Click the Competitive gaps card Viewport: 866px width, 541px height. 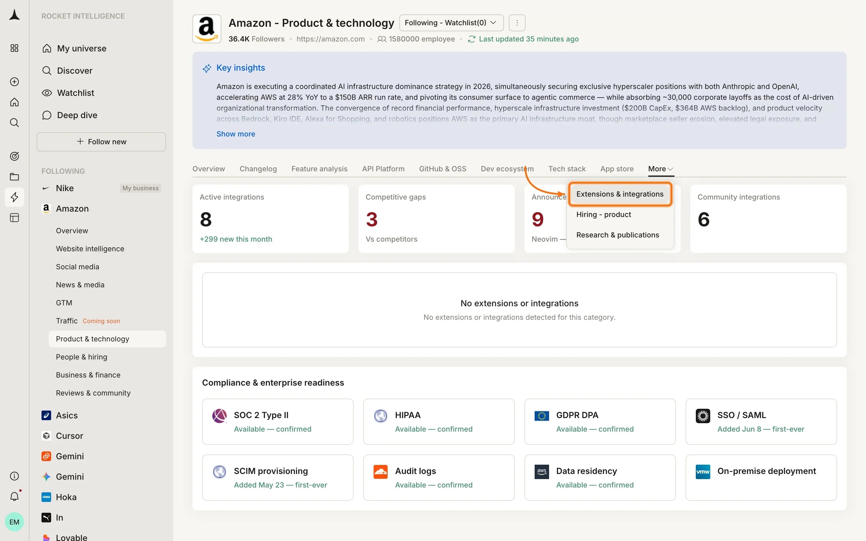click(x=436, y=219)
